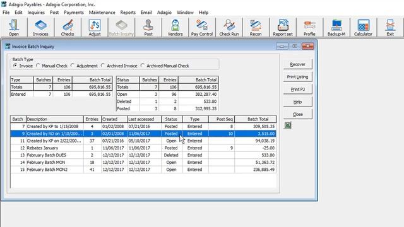The image size is (404, 227).
Task: Open the Pay Control toolbar icon
Action: pyautogui.click(x=202, y=27)
